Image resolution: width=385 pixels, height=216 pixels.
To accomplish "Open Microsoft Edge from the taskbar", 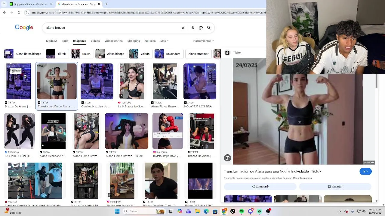I will point(206,211).
